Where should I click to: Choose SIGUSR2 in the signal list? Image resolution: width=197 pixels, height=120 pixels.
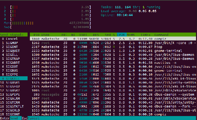pos(14,90)
